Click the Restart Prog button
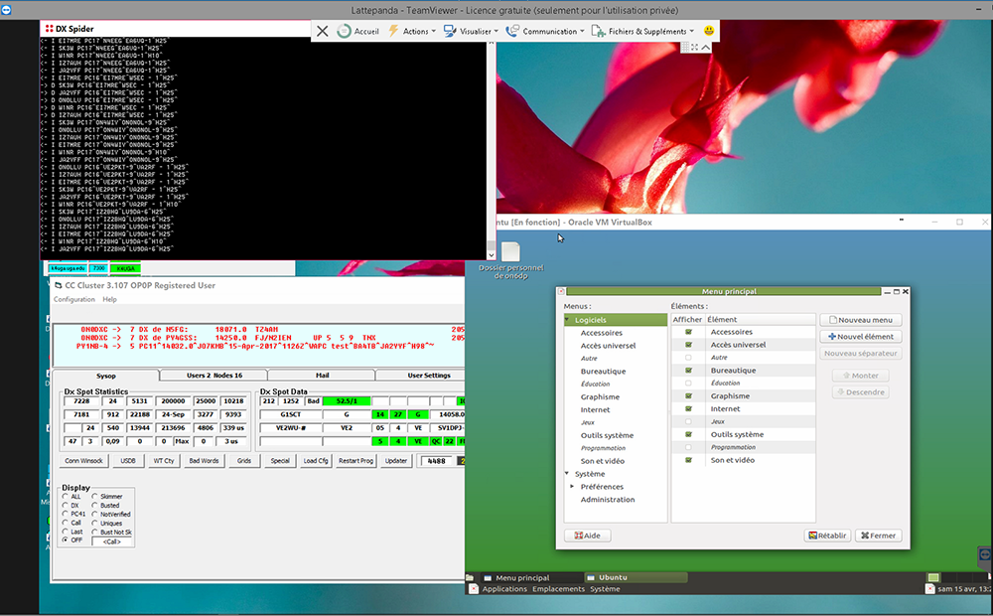The image size is (993, 616). (355, 461)
